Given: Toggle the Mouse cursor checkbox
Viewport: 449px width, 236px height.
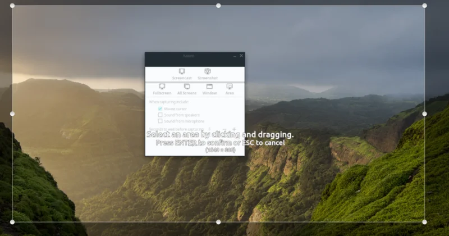Looking at the screenshot, I should click(x=160, y=108).
